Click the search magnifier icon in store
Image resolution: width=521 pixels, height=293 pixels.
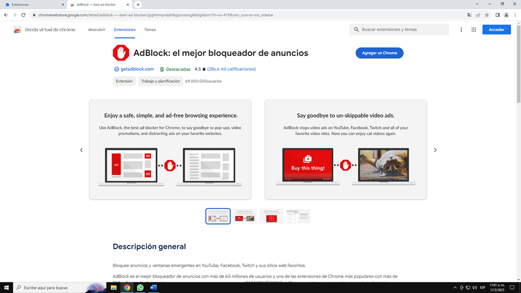[356, 29]
